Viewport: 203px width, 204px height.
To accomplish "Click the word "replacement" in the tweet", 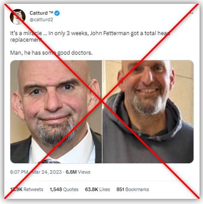I will (26, 40).
